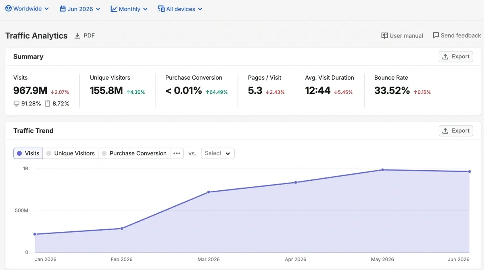Click the < 0.01% purchase conversion value

(184, 91)
